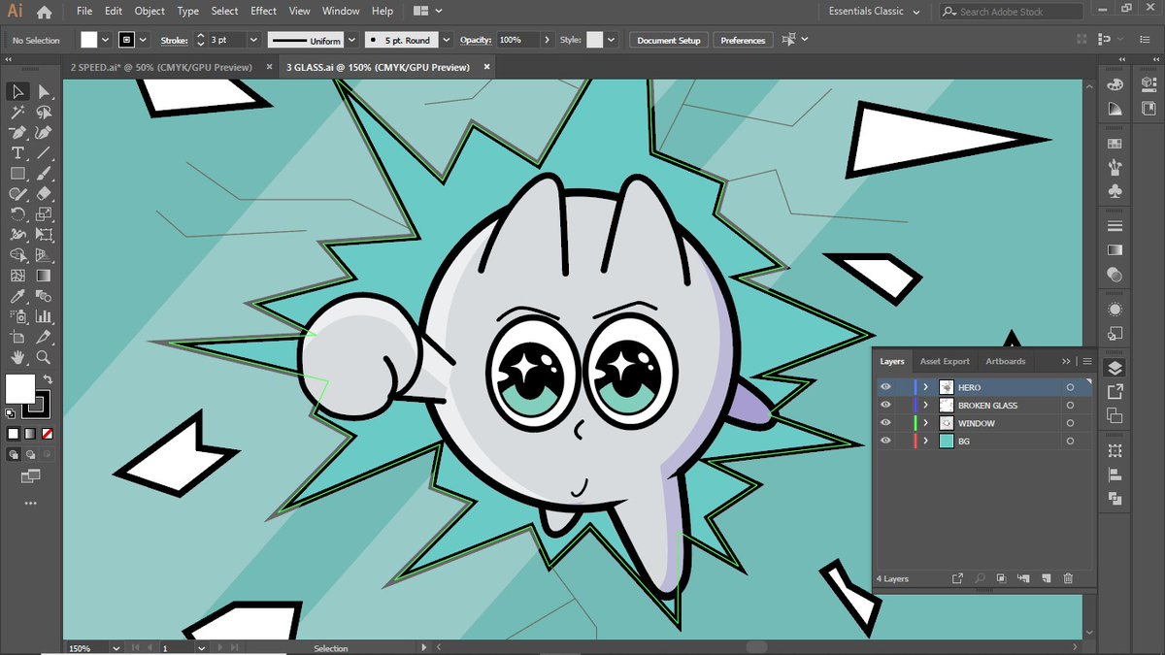Viewport: 1165px width, 655px height.
Task: Click the trash icon in Layers panel
Action: pos(1068,578)
